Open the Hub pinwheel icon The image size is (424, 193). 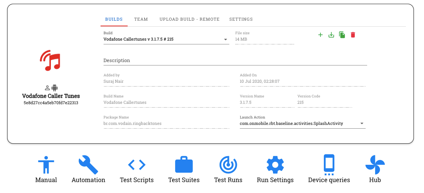375,164
